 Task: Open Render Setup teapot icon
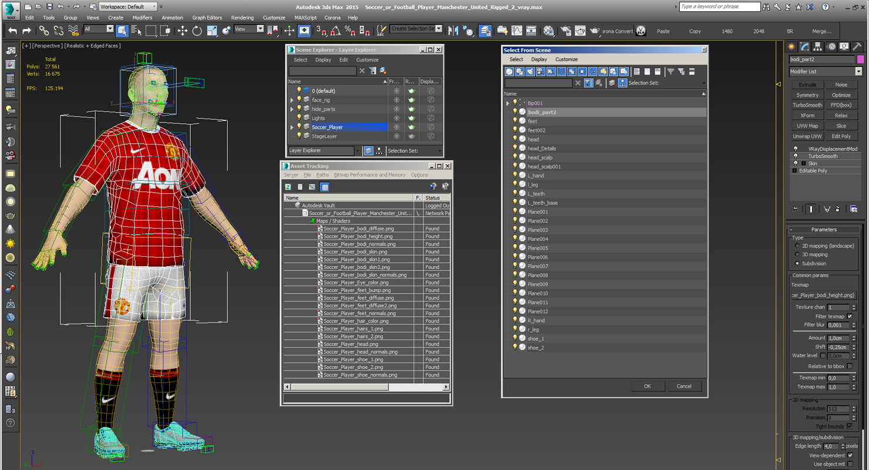click(565, 31)
